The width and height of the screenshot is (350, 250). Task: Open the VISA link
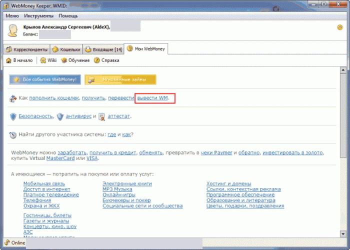pyautogui.click(x=92, y=158)
